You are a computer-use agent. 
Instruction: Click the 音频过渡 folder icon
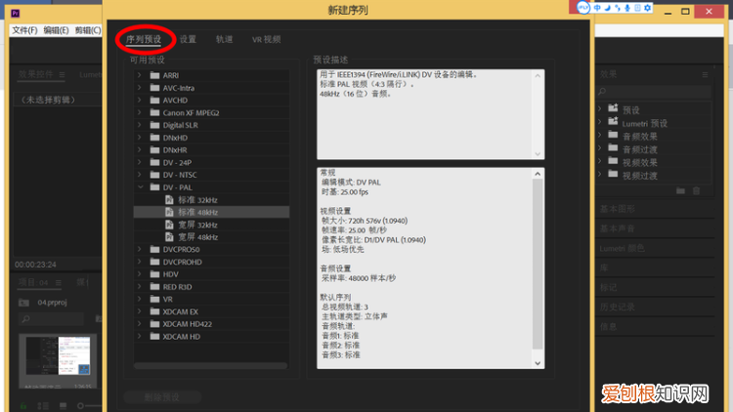(x=613, y=148)
